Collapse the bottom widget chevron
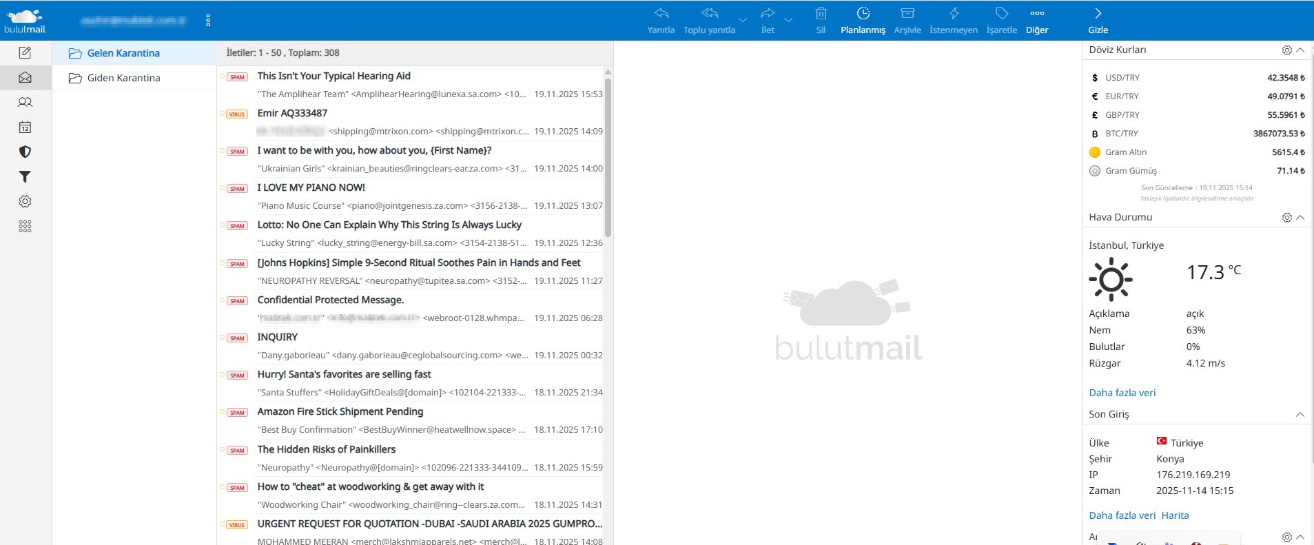This screenshot has width=1314, height=545. [x=1300, y=537]
